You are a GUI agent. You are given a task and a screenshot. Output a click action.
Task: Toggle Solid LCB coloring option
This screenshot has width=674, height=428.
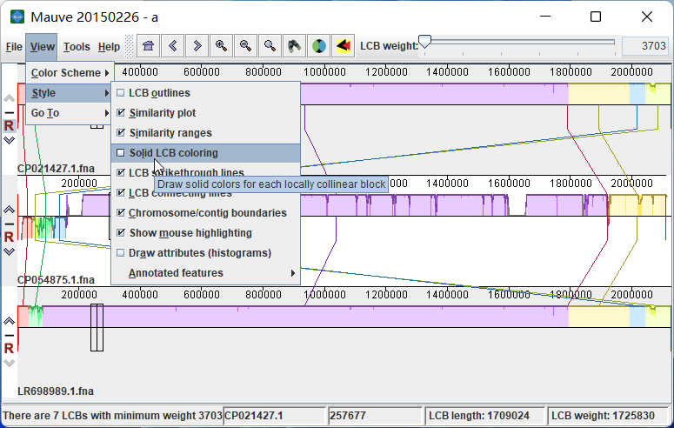tap(121, 153)
